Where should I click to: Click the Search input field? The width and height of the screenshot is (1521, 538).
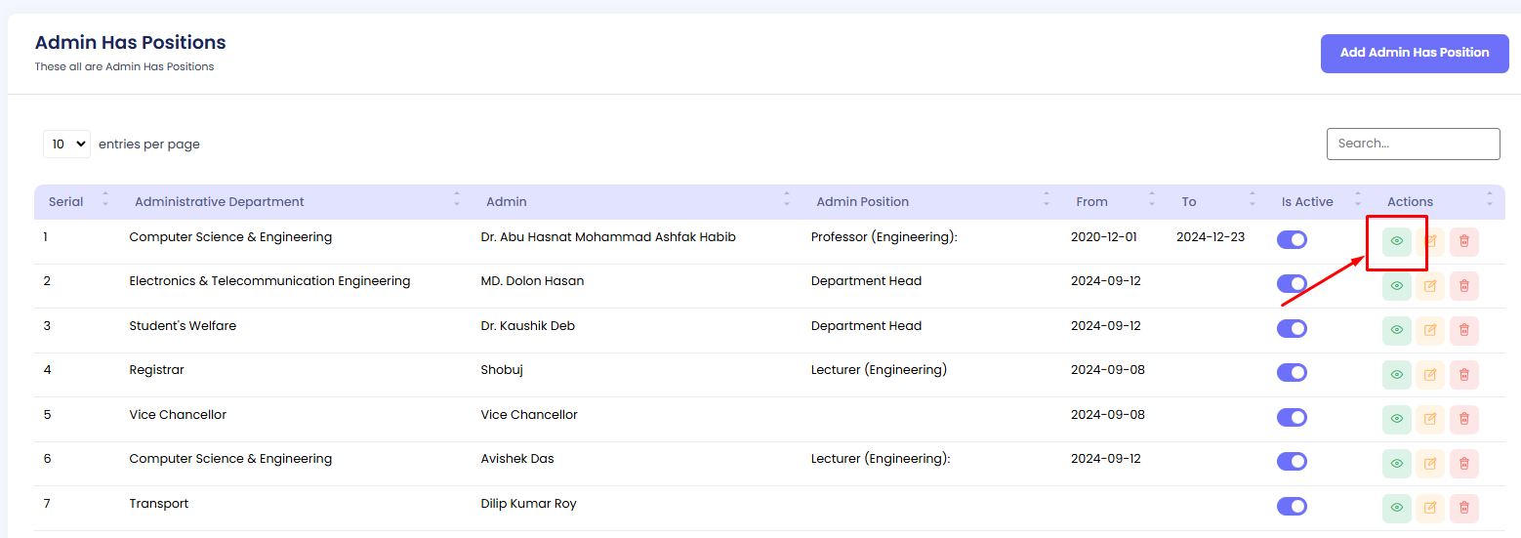click(1413, 144)
